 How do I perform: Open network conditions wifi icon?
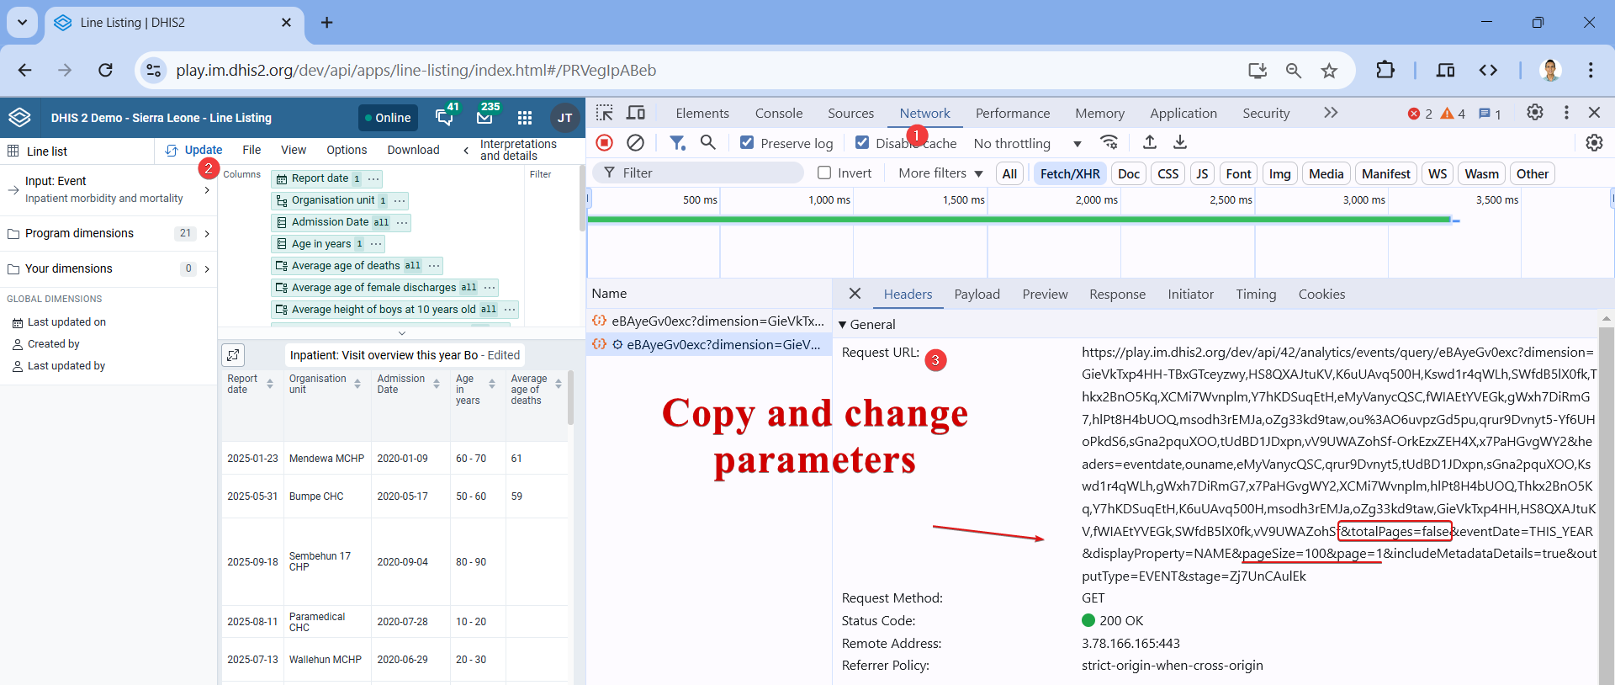1109,143
